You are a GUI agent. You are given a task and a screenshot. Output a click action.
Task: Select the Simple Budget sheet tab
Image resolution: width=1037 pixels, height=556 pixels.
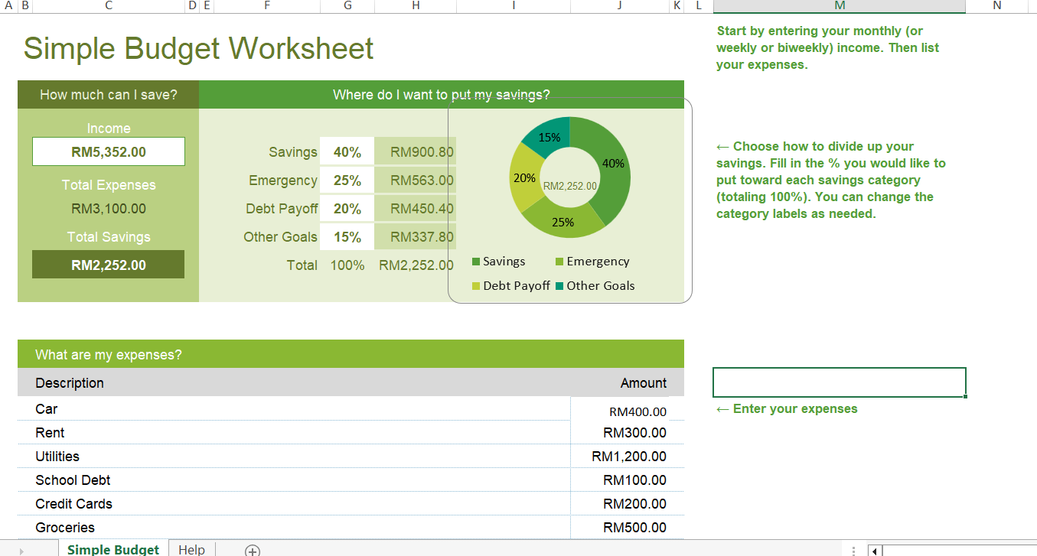click(x=113, y=550)
